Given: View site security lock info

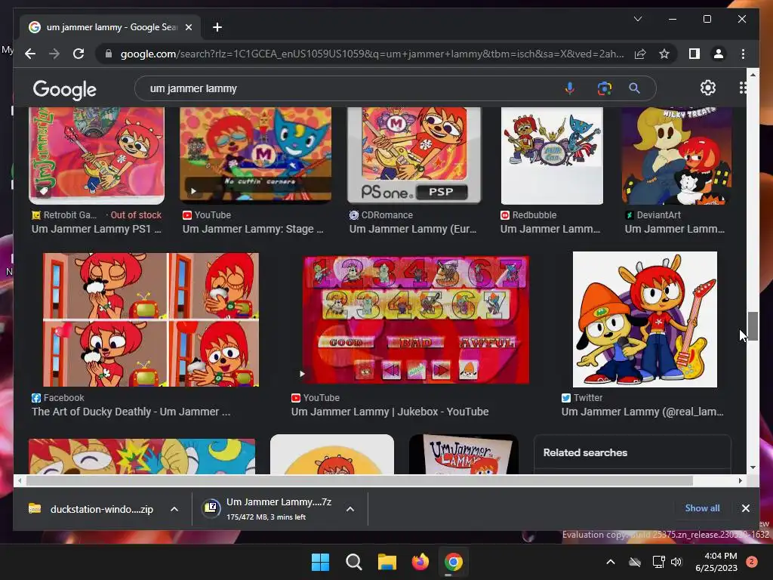Looking at the screenshot, I should [x=109, y=54].
